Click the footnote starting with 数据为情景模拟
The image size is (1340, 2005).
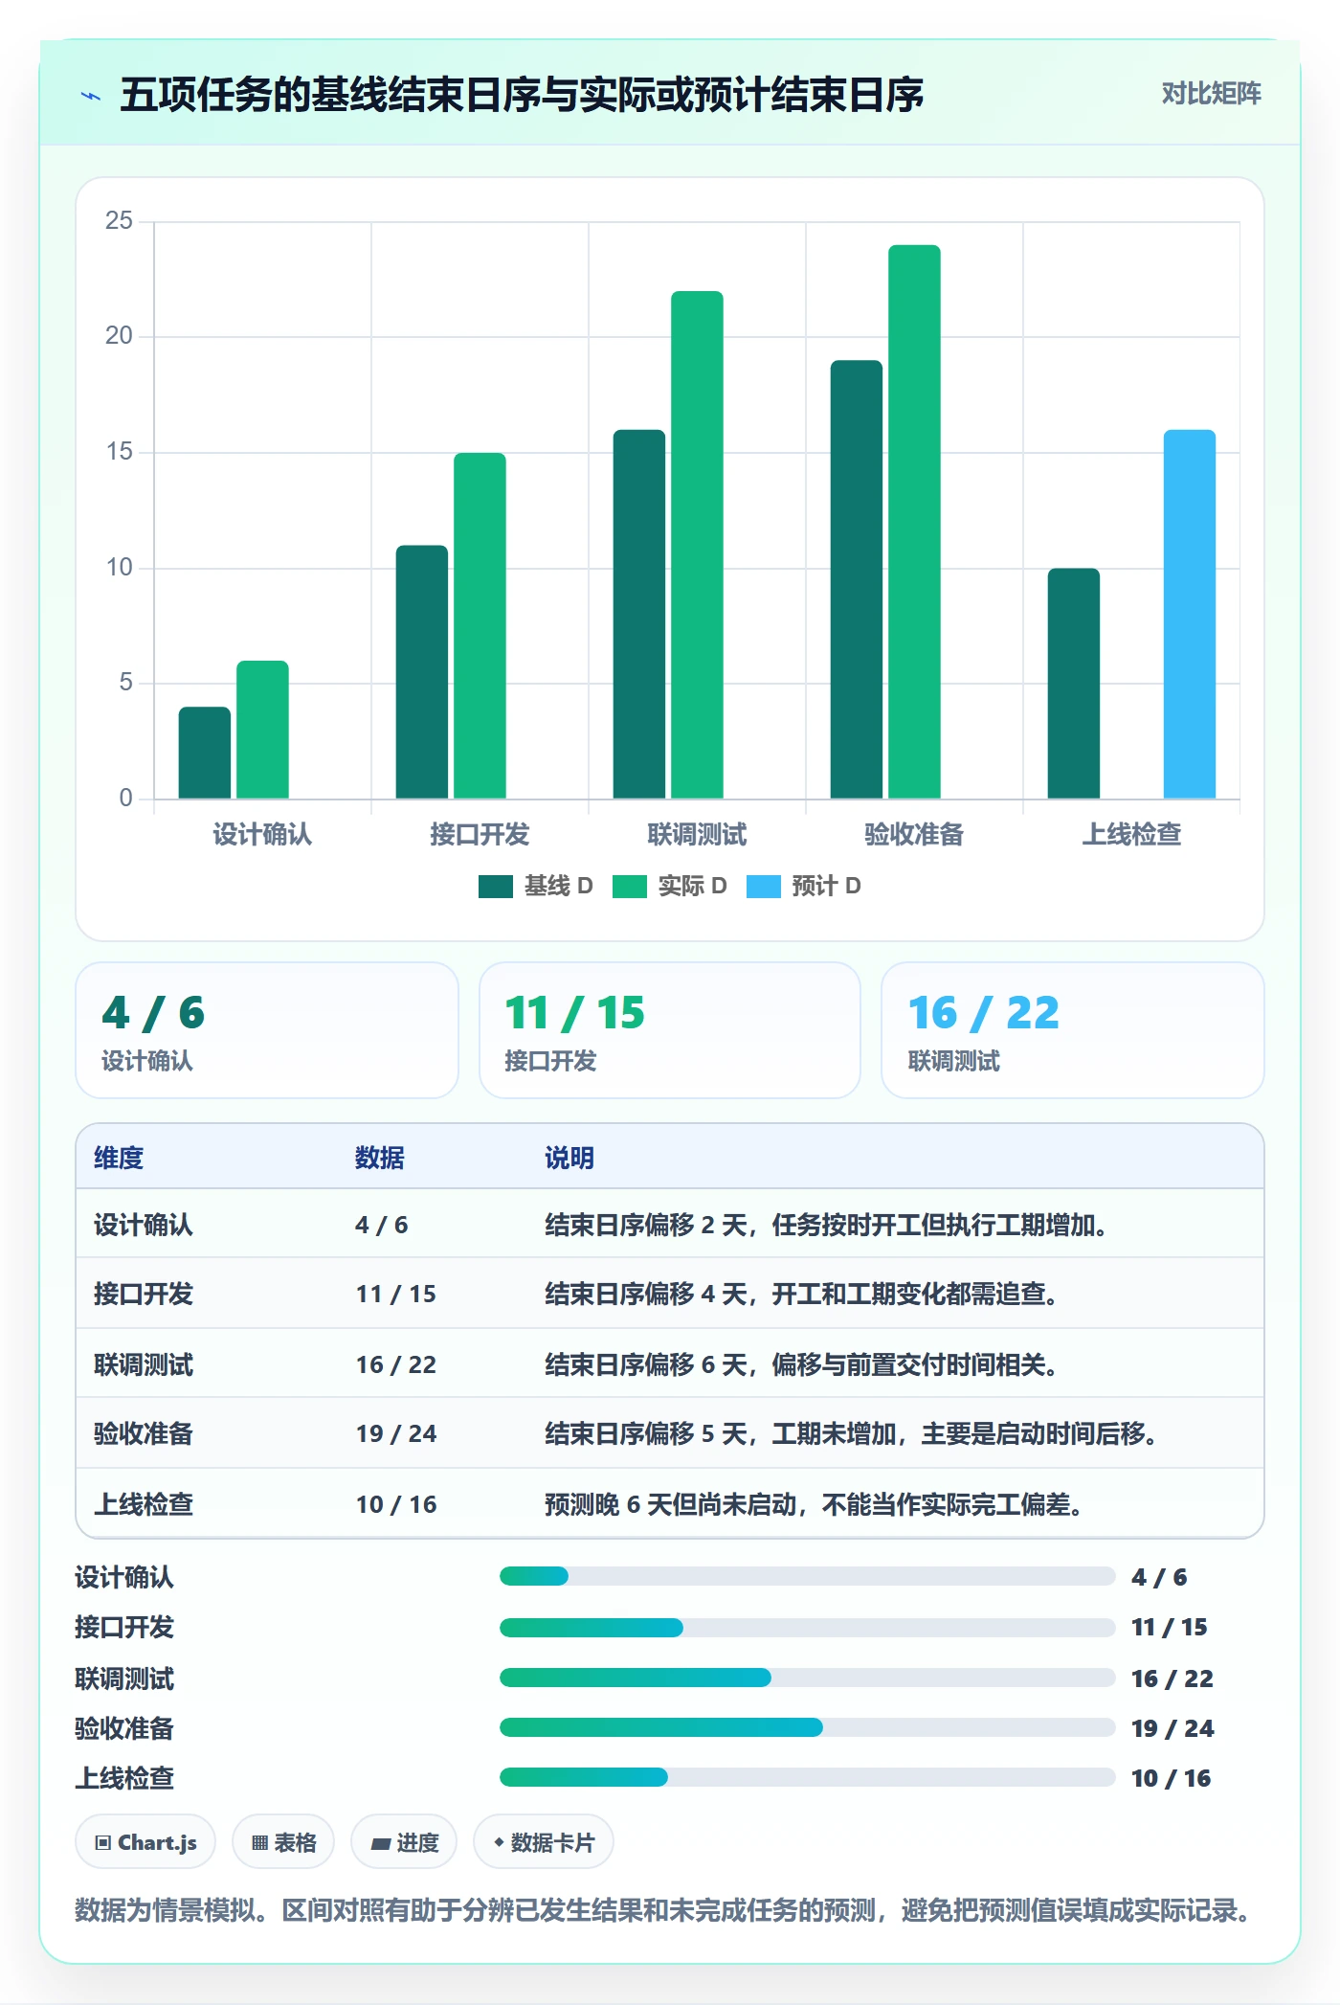pyautogui.click(x=664, y=1910)
